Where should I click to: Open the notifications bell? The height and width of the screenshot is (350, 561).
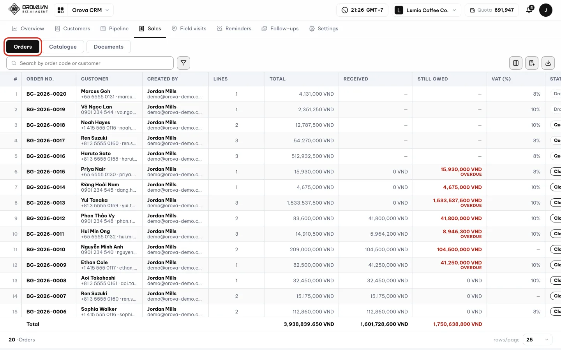click(x=529, y=10)
